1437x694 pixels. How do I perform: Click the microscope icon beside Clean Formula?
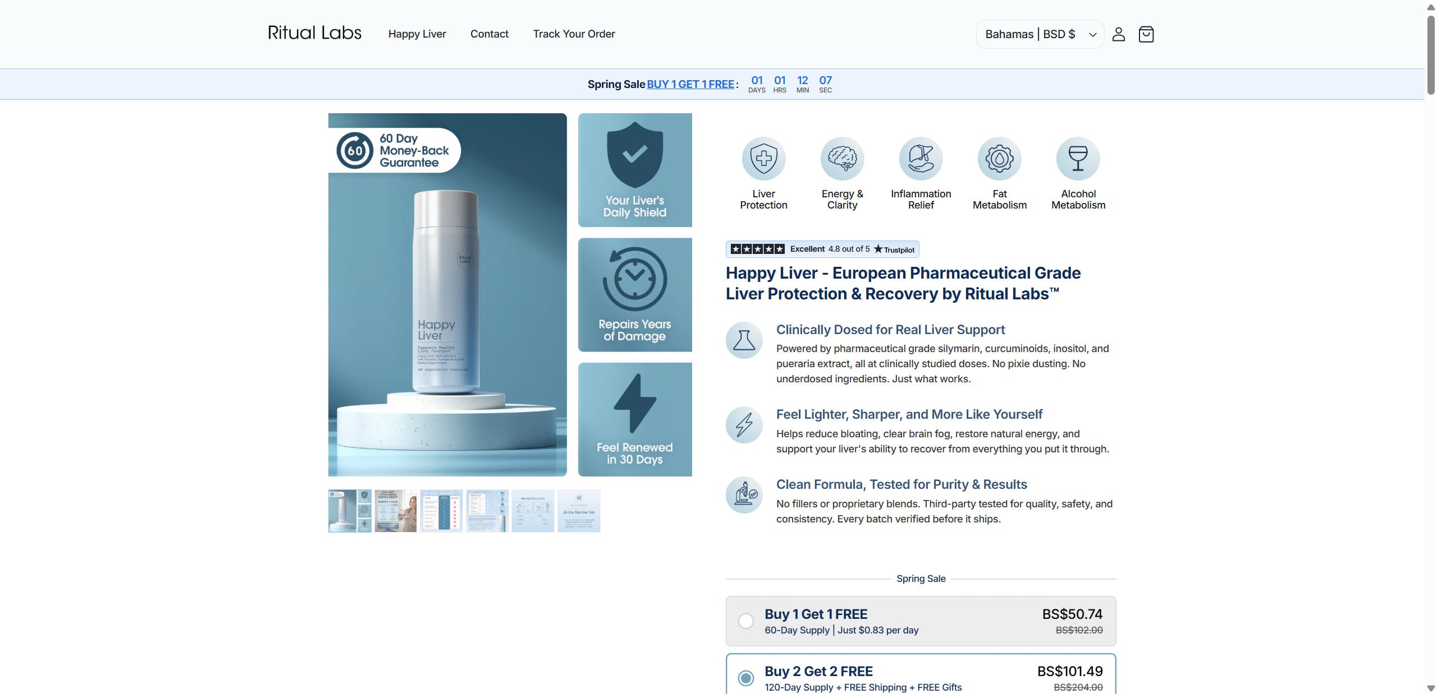click(744, 495)
